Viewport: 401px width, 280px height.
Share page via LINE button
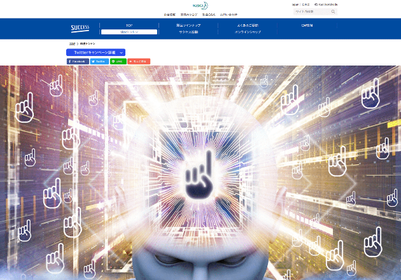[x=118, y=61]
